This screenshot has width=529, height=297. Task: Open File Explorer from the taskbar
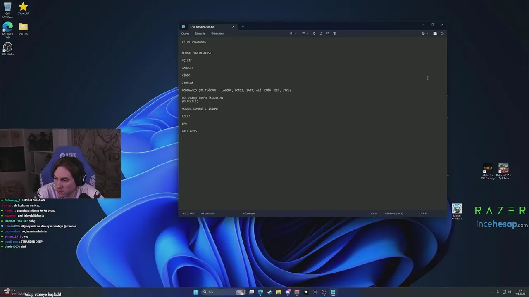[279, 292]
